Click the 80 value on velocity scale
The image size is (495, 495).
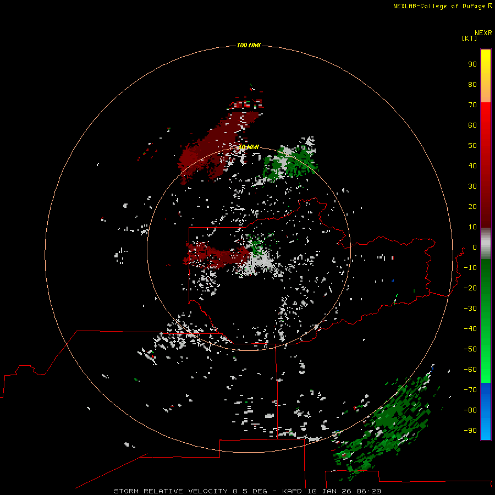point(472,85)
